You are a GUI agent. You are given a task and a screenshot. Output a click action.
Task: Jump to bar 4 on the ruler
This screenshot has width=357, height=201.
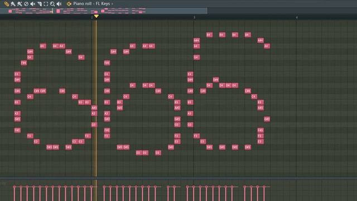[x=297, y=17]
